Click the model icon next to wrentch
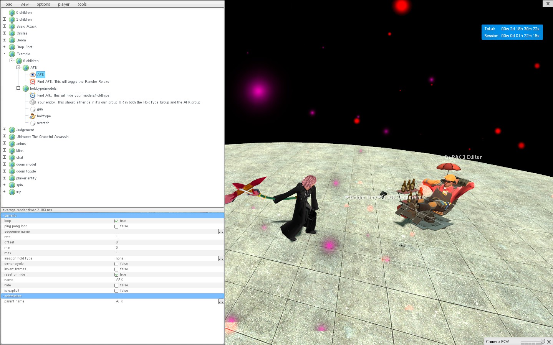The height and width of the screenshot is (345, 553). pos(33,123)
